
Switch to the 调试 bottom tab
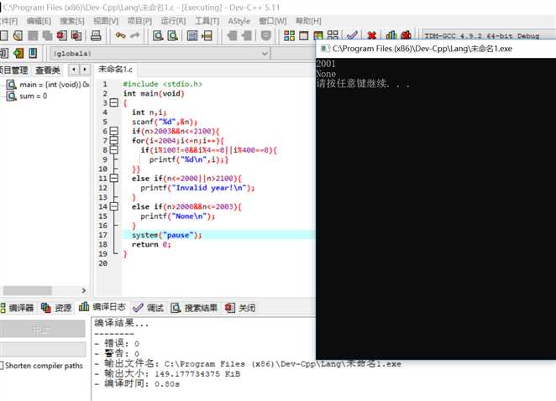coord(149,308)
